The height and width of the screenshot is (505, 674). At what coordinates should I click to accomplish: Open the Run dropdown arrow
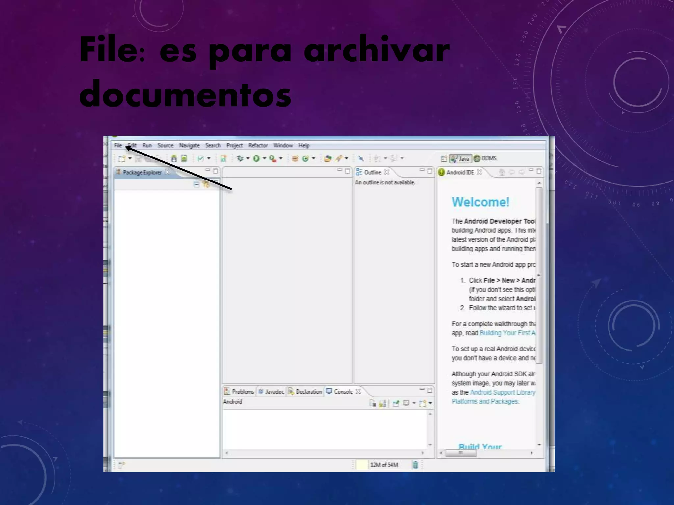[264, 158]
